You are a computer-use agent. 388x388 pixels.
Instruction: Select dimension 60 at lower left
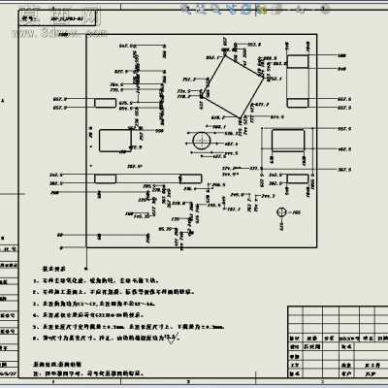[x=60, y=235]
